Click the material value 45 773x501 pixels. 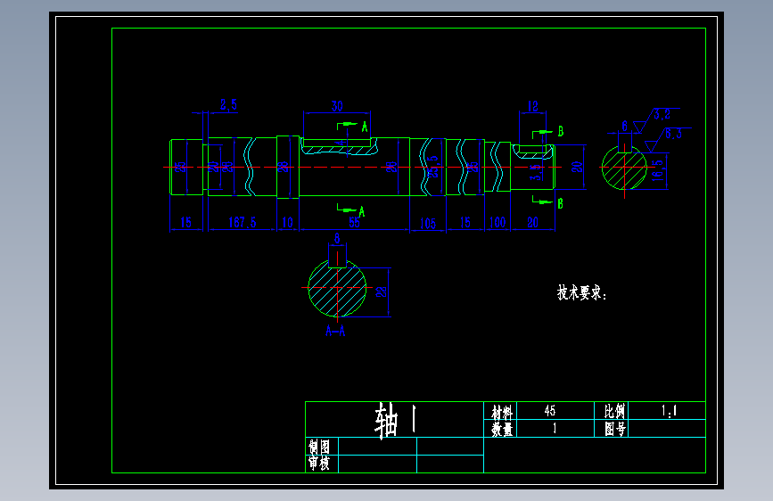(550, 411)
